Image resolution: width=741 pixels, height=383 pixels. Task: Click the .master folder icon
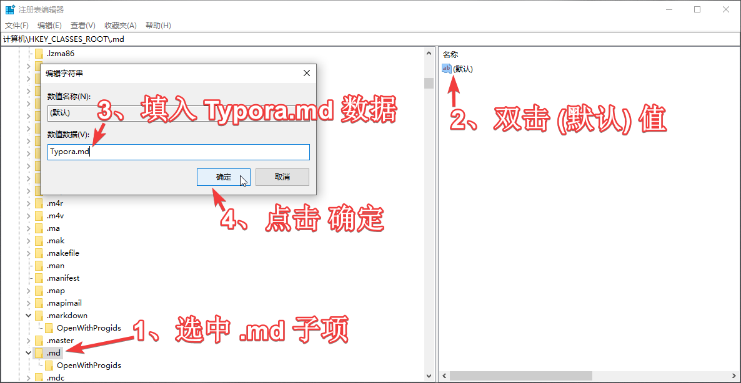tap(39, 340)
